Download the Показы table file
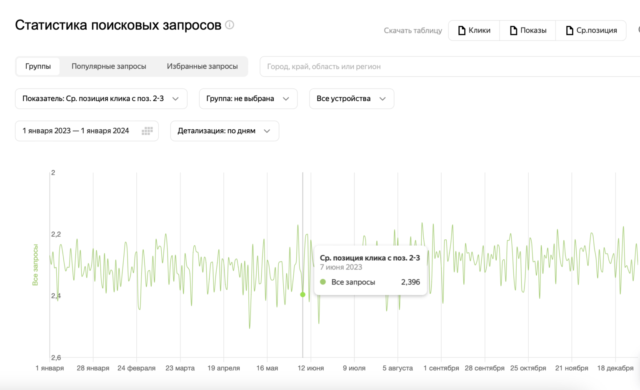Image resolution: width=640 pixels, height=390 pixels. [528, 30]
